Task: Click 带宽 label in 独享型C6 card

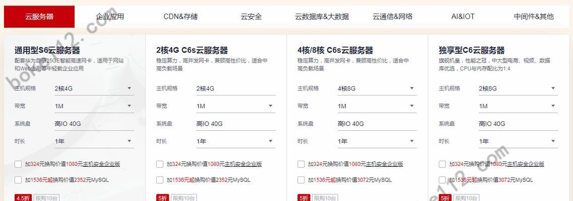Action: click(444, 106)
